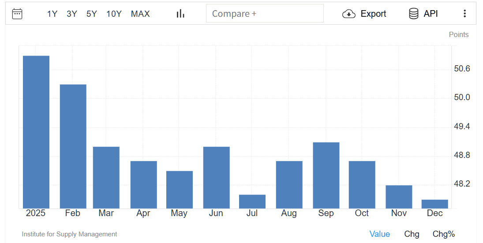The image size is (483, 243).
Task: Select the 5Y time range
Action: [91, 14]
